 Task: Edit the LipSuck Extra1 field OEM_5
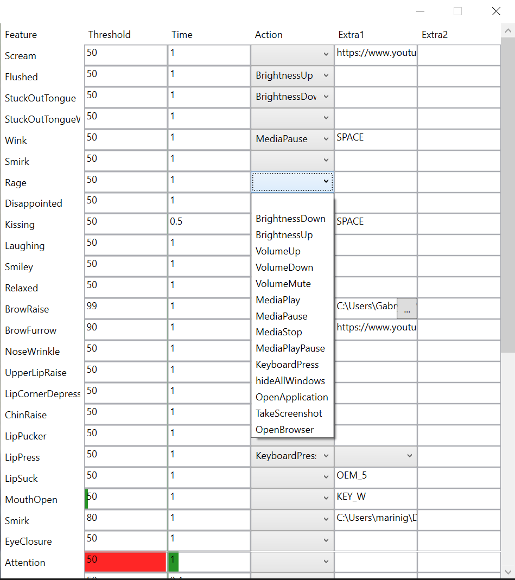(x=376, y=477)
